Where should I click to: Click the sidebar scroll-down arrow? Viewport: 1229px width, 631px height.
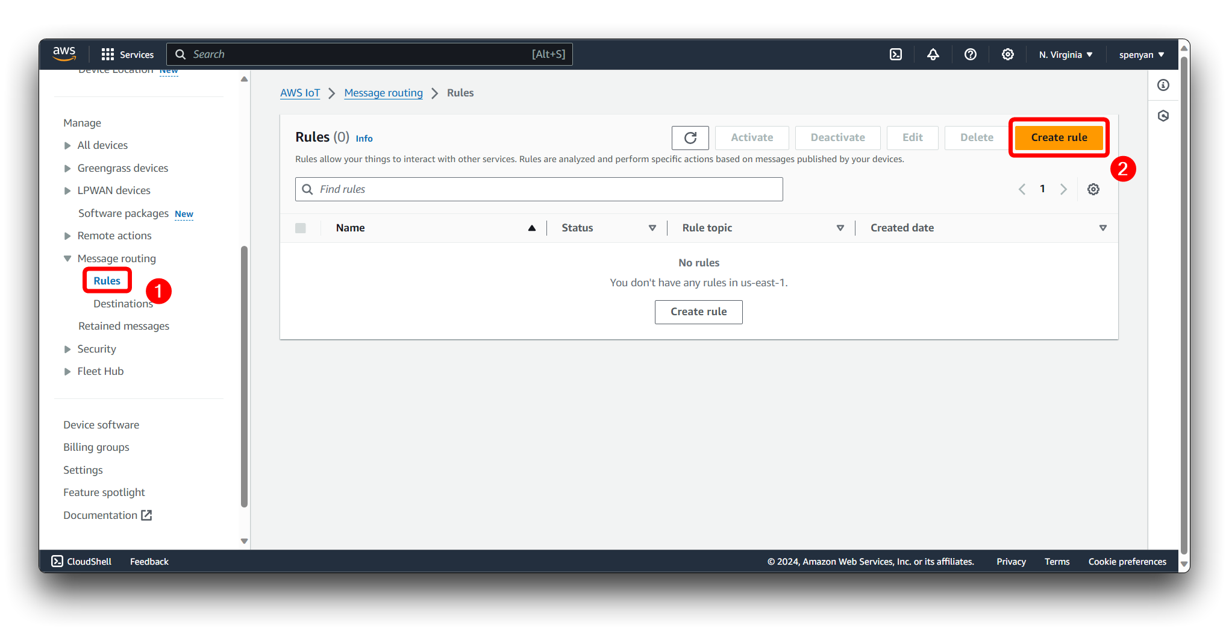tap(244, 541)
